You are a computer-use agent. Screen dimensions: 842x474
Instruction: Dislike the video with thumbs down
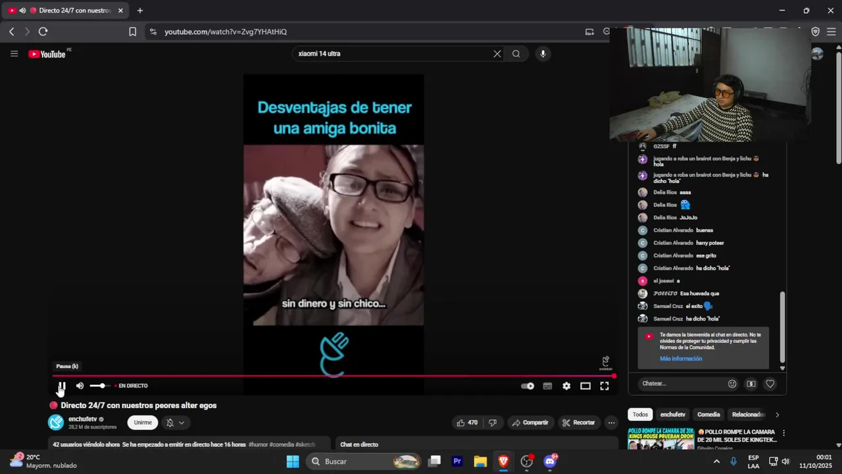(493, 423)
